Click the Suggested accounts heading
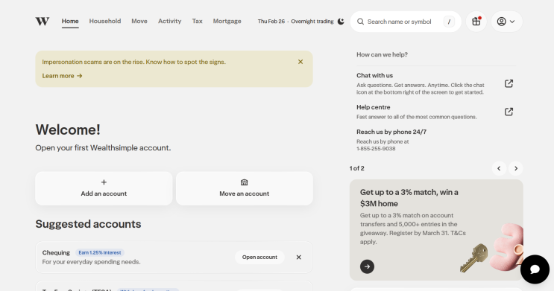Screen dimensions: 554x291 coord(88,224)
